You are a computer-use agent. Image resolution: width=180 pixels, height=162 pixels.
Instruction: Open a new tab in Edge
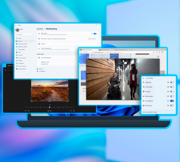pyautogui.click(x=132, y=50)
